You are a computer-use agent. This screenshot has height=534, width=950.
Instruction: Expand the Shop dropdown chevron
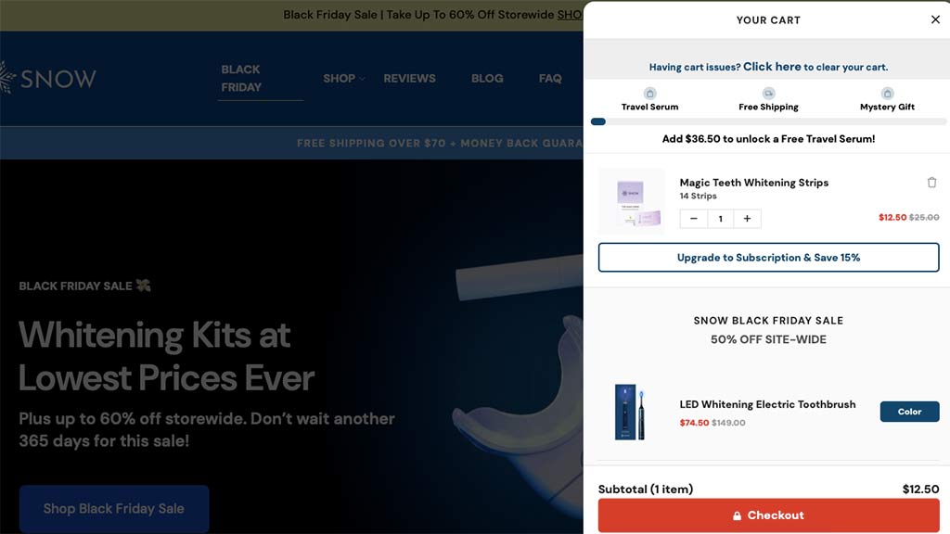coord(362,79)
